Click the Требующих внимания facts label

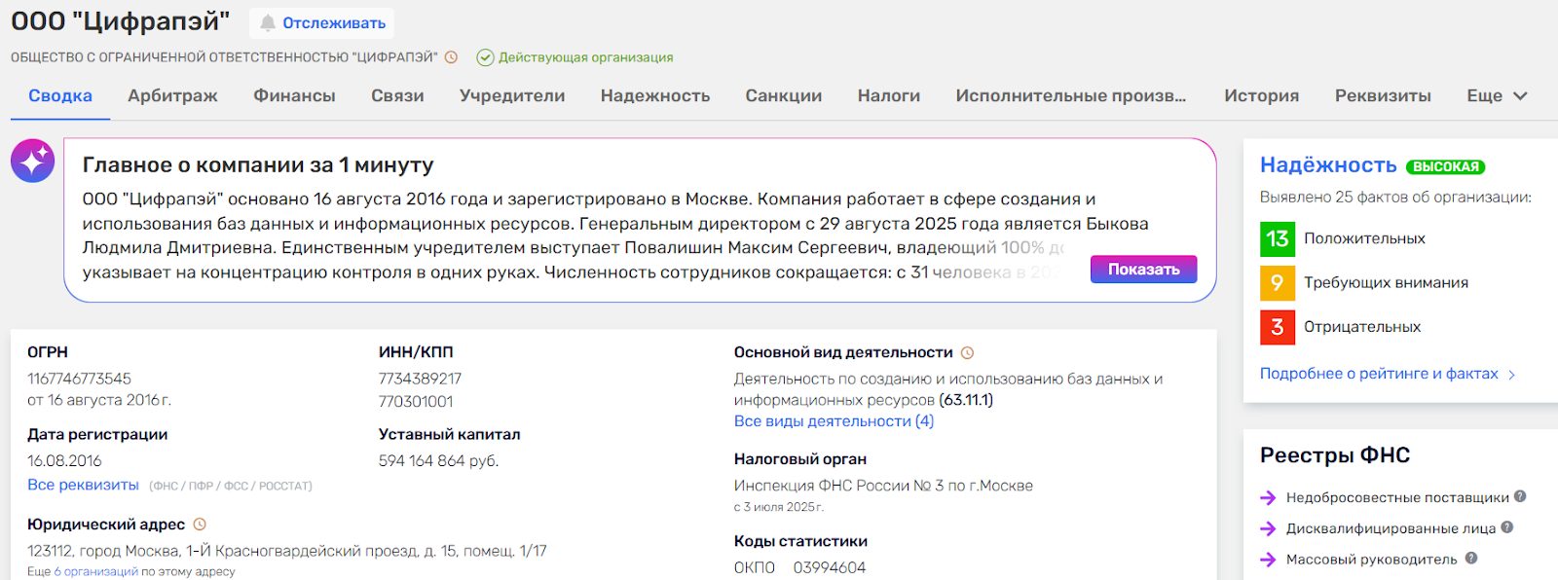click(x=1386, y=282)
